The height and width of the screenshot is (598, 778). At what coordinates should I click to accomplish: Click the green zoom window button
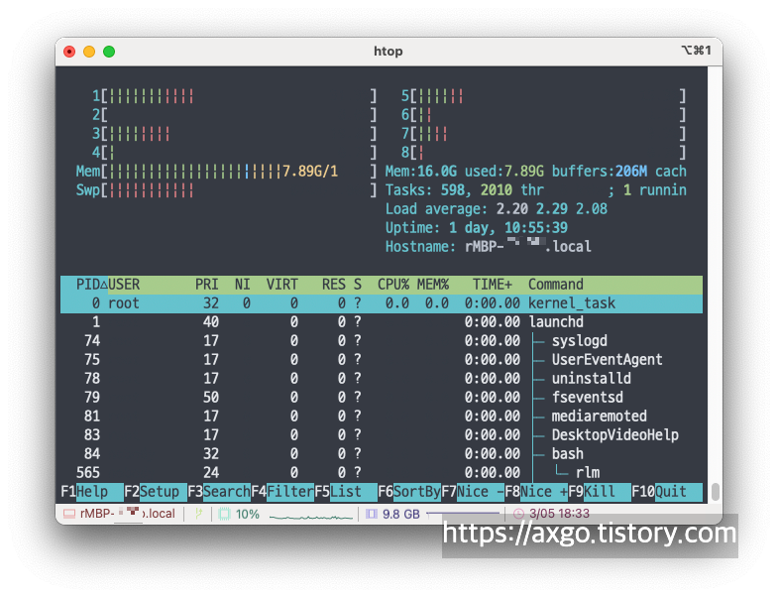109,52
